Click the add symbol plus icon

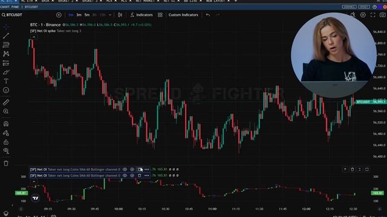59,15
